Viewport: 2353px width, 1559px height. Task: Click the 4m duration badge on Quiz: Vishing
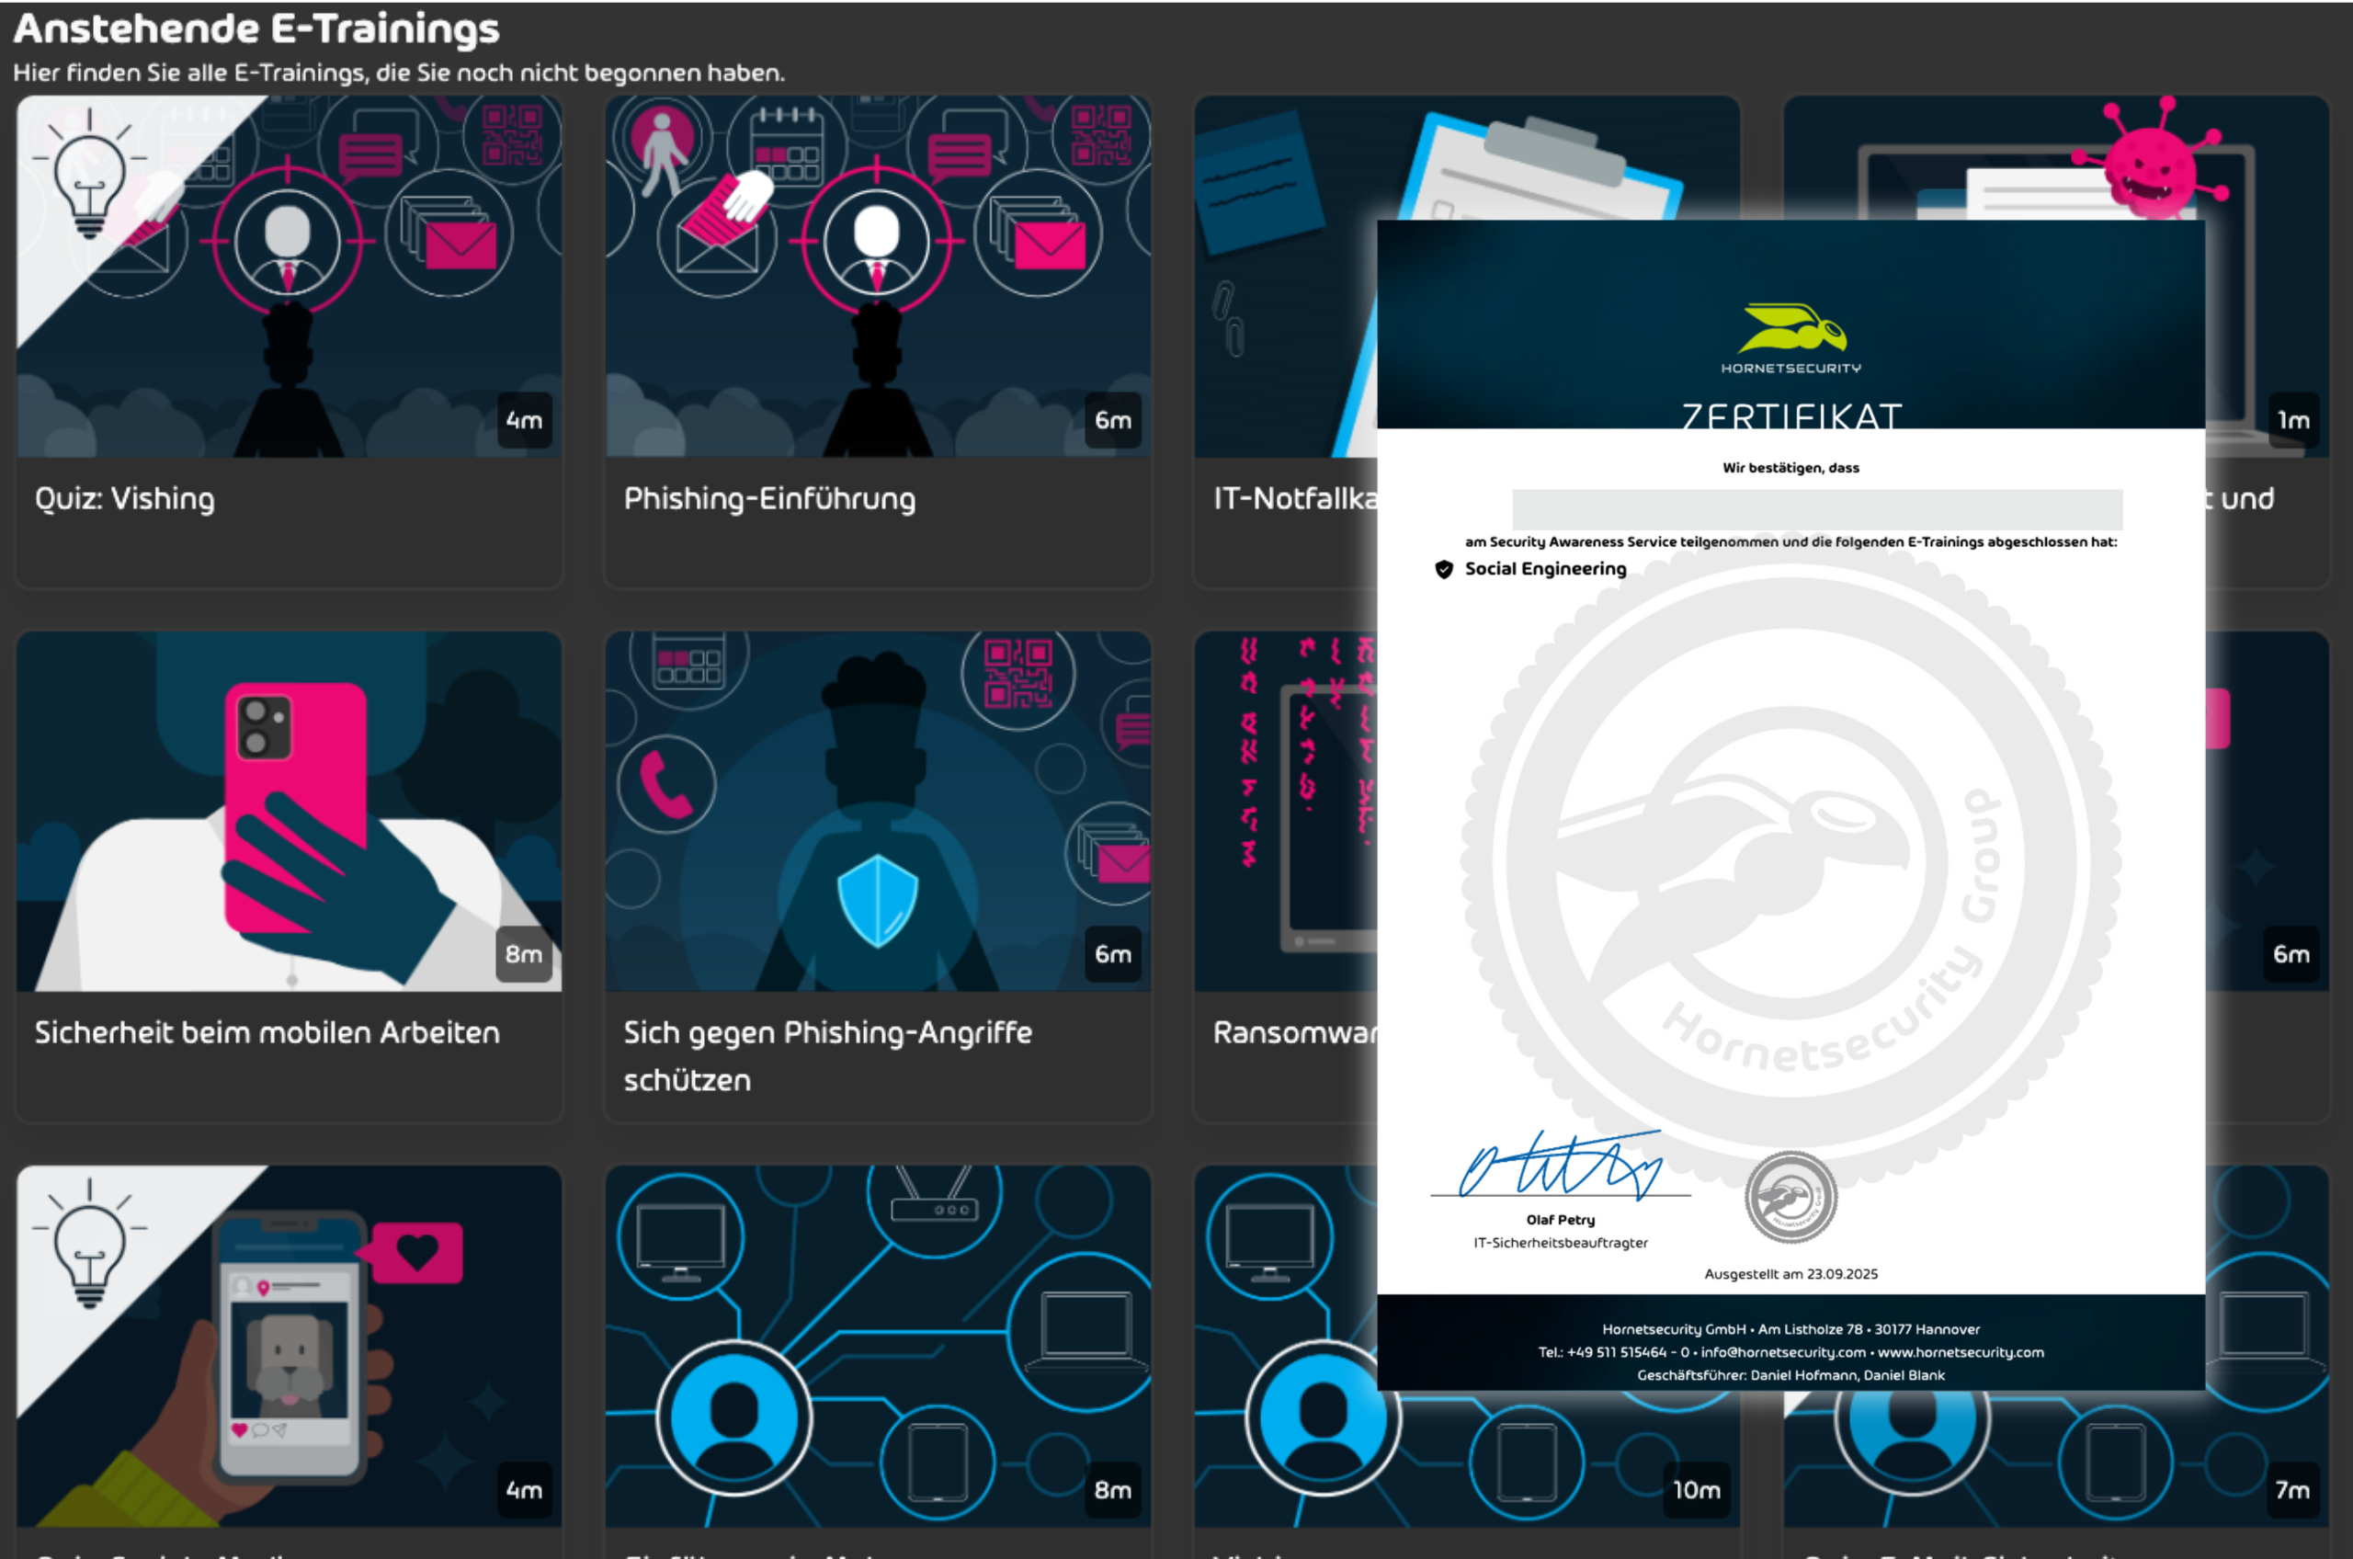click(x=524, y=419)
